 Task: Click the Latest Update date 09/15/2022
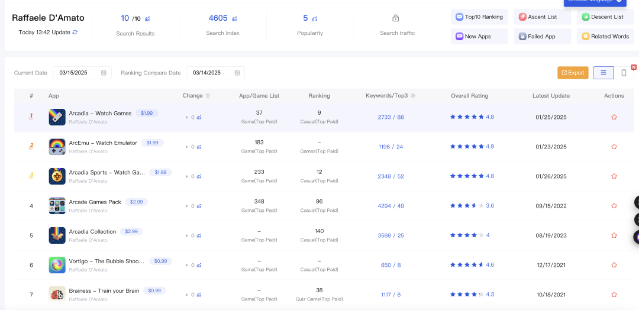click(x=551, y=206)
